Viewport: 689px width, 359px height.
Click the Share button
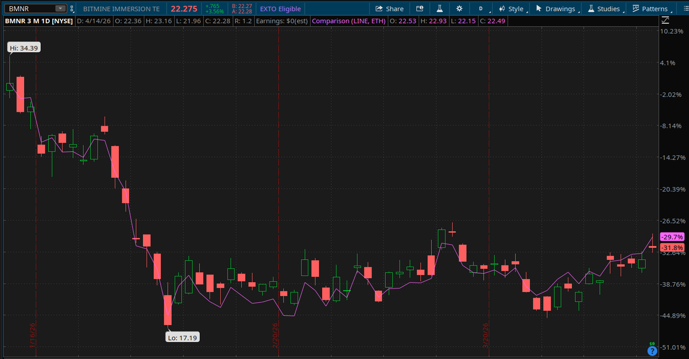pos(389,9)
